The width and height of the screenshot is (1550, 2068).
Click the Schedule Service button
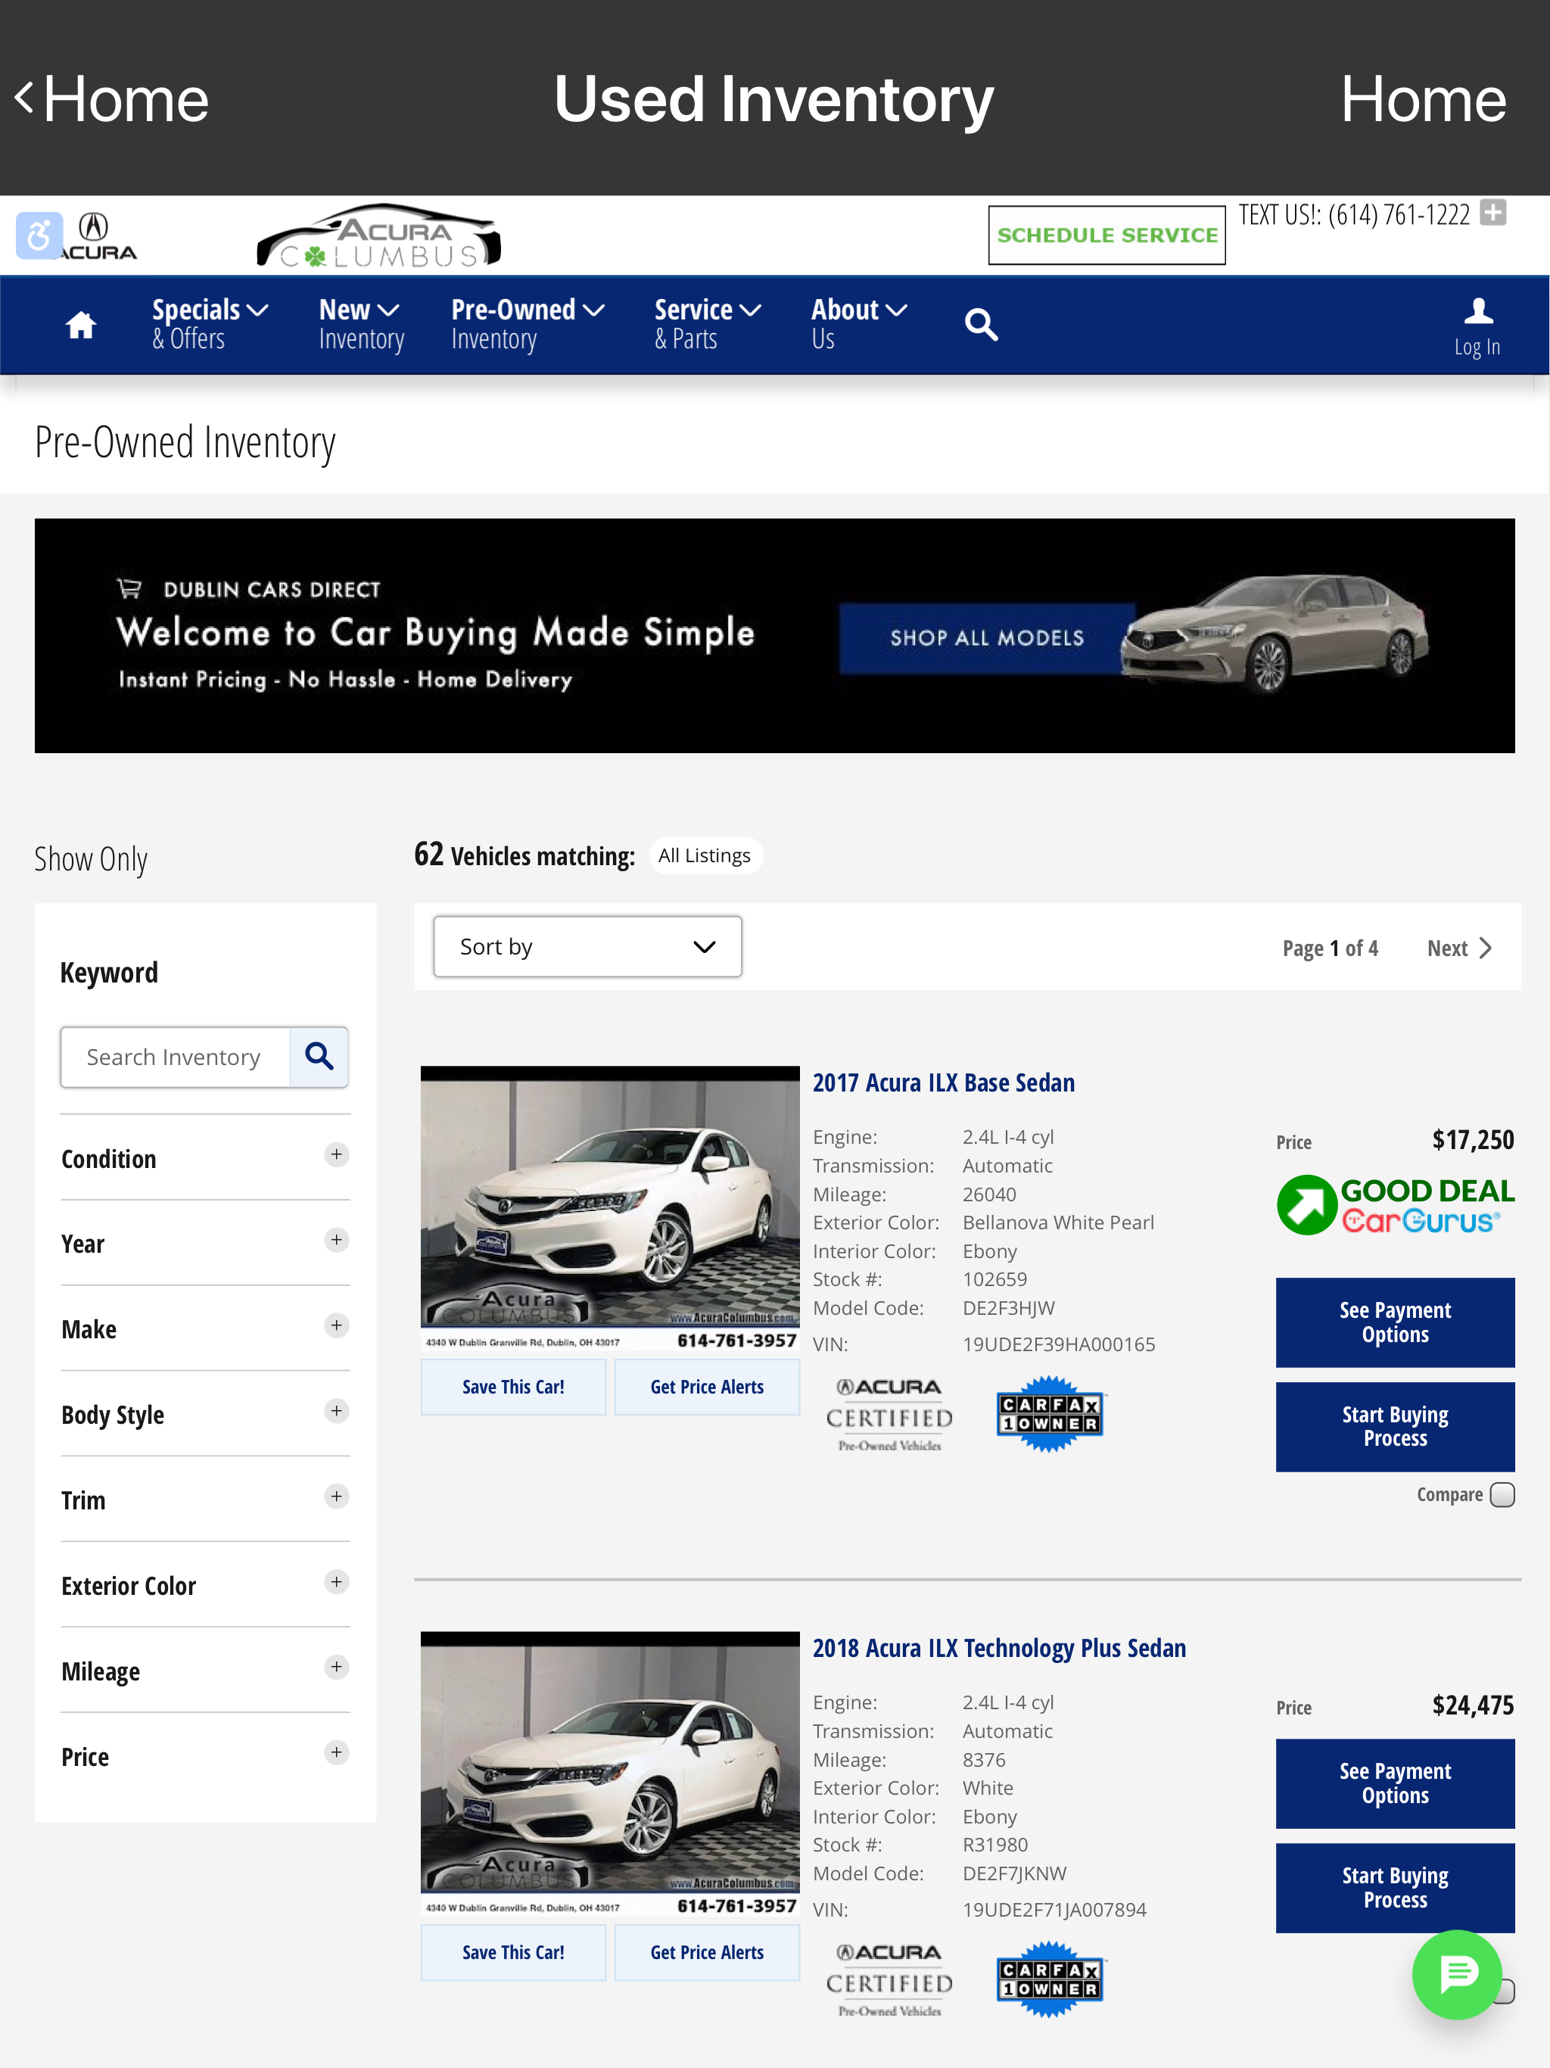(1107, 235)
